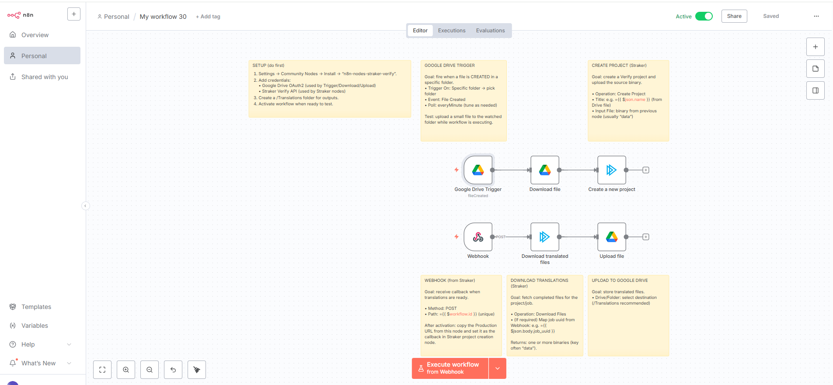Collapse the left sidebar

[x=86, y=206]
